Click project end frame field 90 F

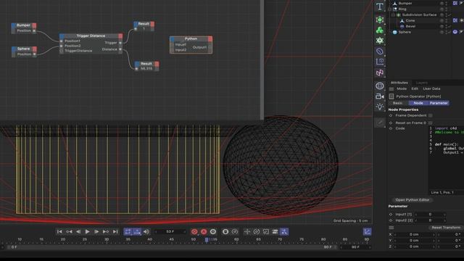(355, 246)
